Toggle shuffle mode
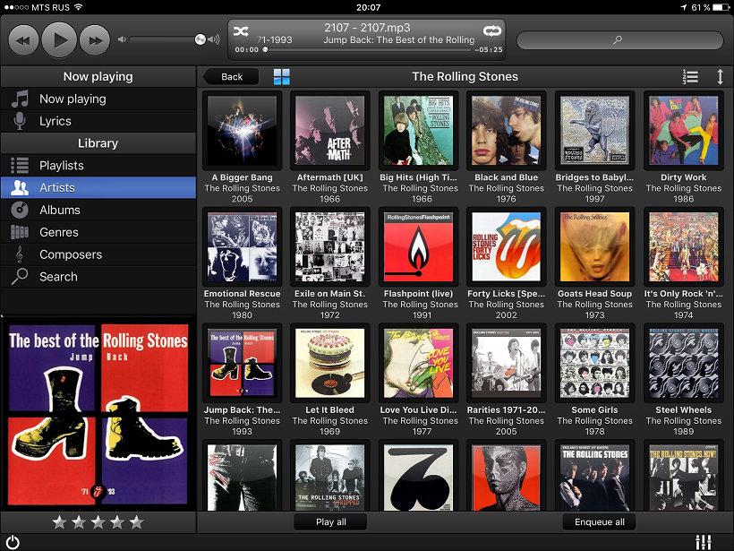Screen dimensions: 734x551 [x=241, y=31]
